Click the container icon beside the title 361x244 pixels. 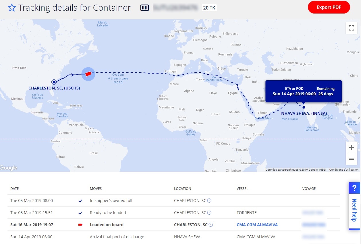coord(144,8)
